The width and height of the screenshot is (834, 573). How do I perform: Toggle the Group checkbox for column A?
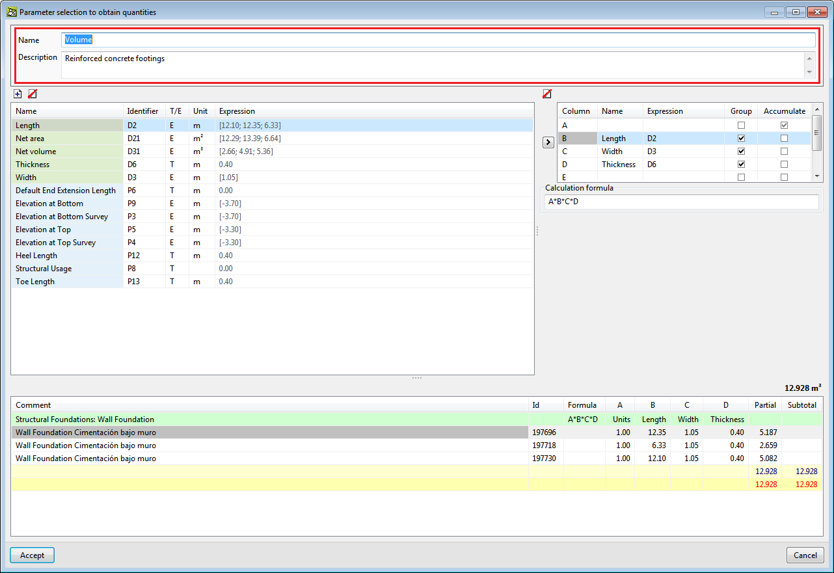coord(741,126)
